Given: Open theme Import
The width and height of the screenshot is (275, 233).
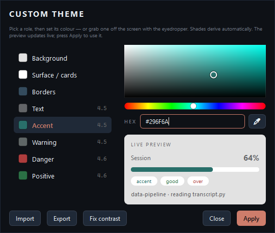Looking at the screenshot, I should (25, 218).
